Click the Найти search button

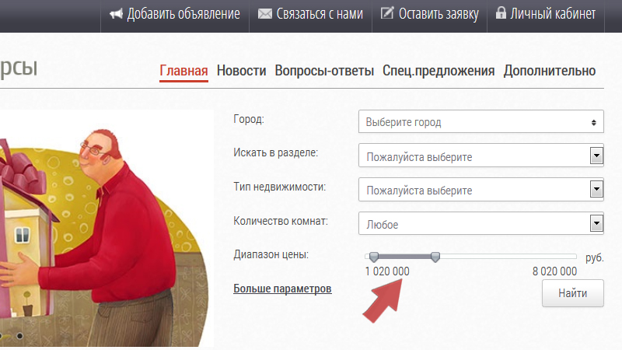pos(573,293)
